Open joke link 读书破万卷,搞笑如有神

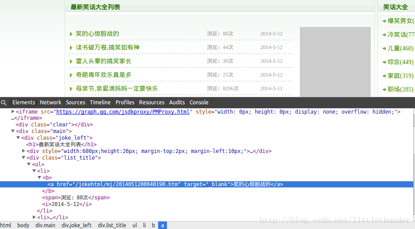click(108, 48)
